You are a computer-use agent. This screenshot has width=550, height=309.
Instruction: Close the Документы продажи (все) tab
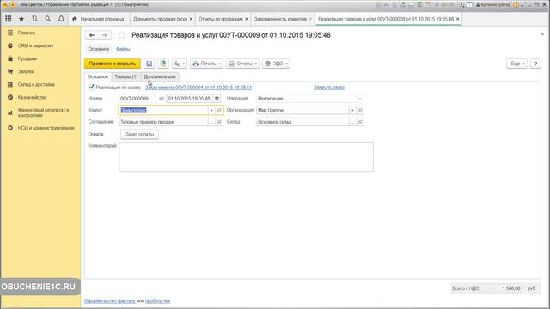191,19
